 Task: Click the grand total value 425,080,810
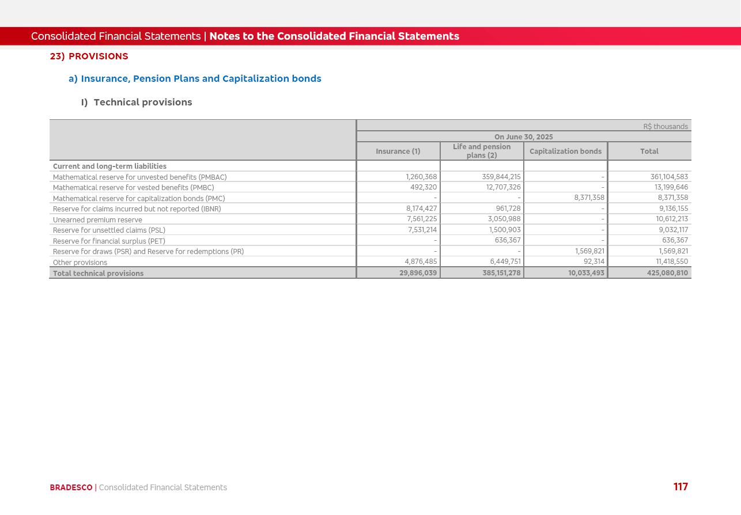pyautogui.click(x=667, y=273)
